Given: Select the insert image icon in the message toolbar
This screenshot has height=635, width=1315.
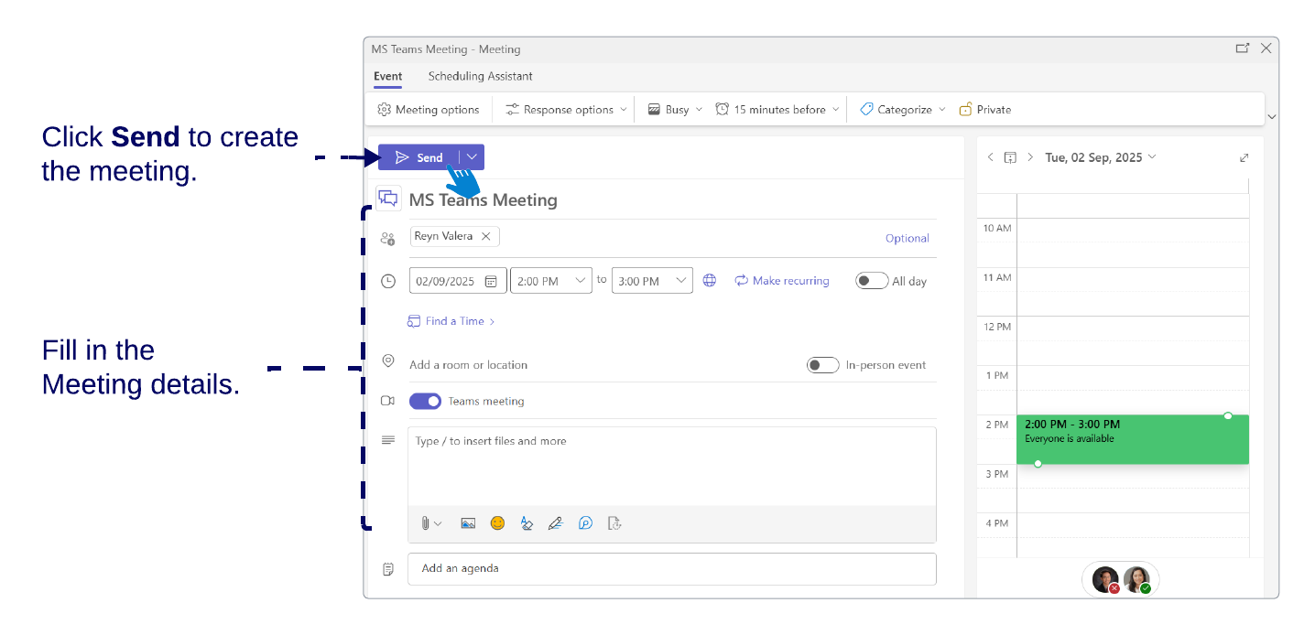Looking at the screenshot, I should pos(468,522).
